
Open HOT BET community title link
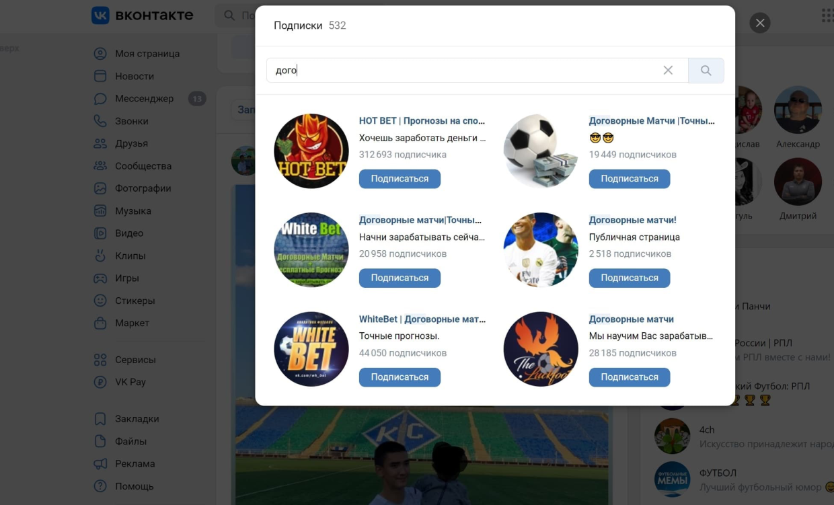(422, 121)
